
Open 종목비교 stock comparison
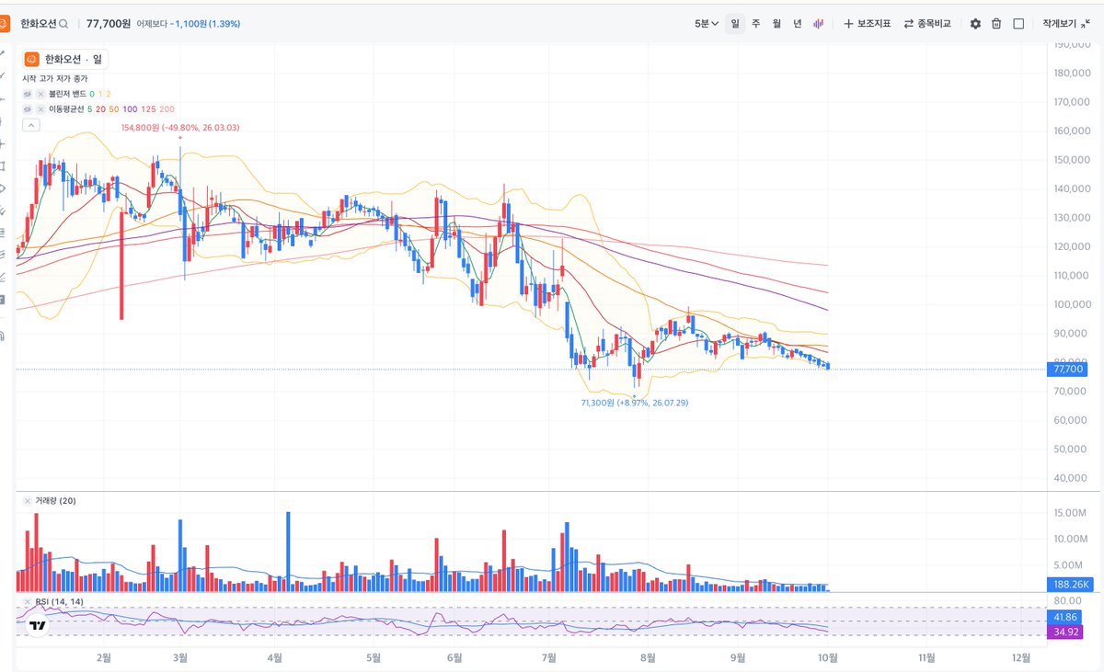point(926,23)
